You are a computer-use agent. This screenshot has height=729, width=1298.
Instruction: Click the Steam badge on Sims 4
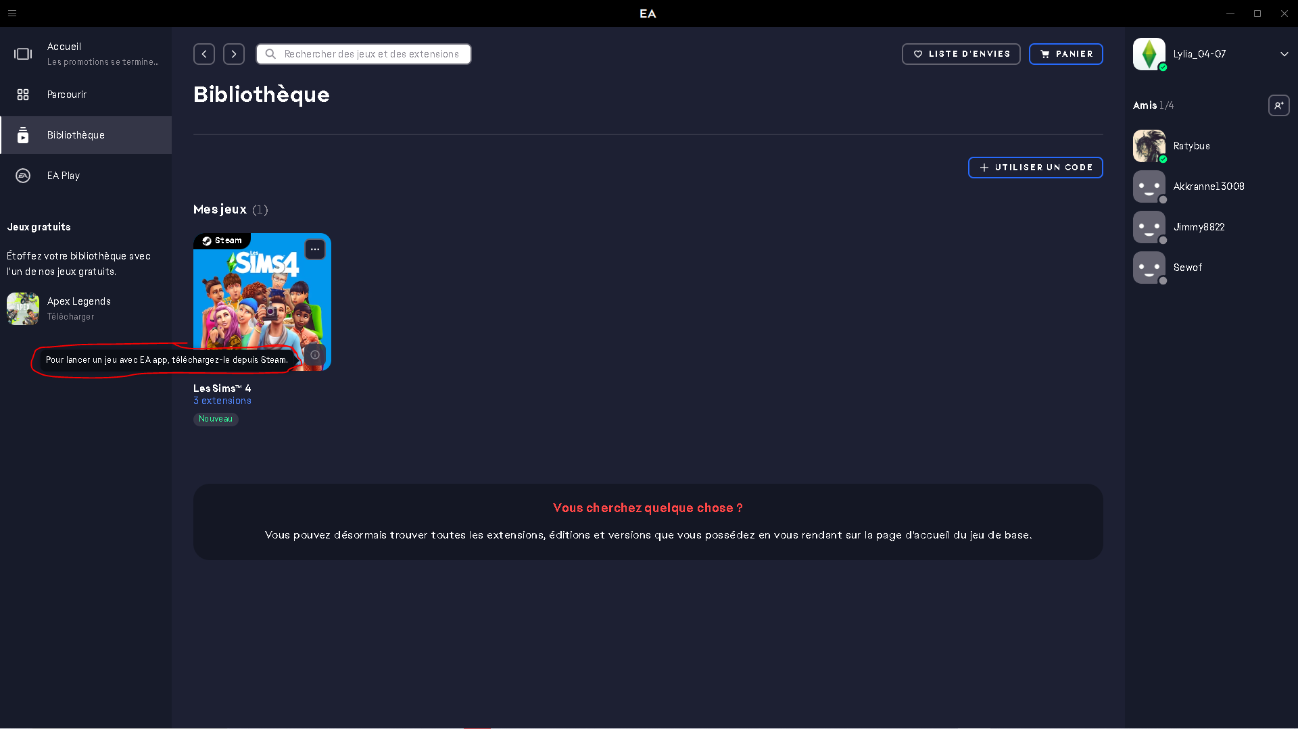coord(222,241)
